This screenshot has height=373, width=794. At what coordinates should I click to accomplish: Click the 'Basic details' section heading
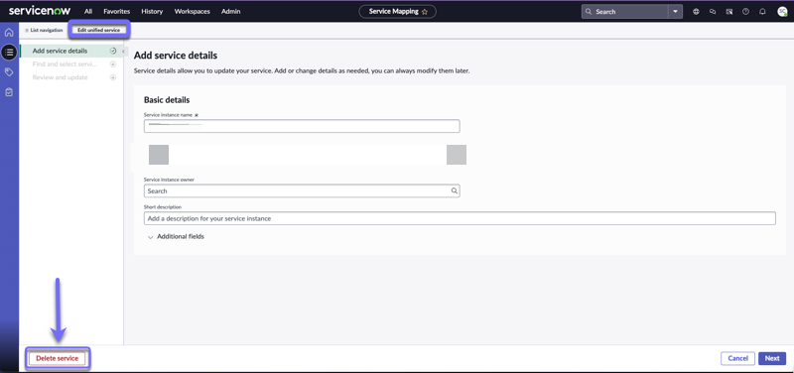click(167, 100)
